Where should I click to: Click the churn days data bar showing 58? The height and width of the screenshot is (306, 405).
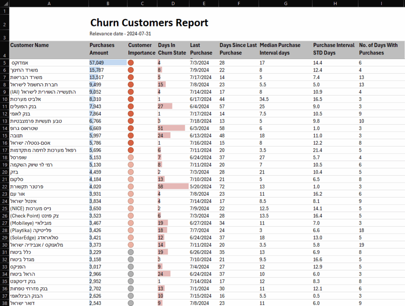173,187
